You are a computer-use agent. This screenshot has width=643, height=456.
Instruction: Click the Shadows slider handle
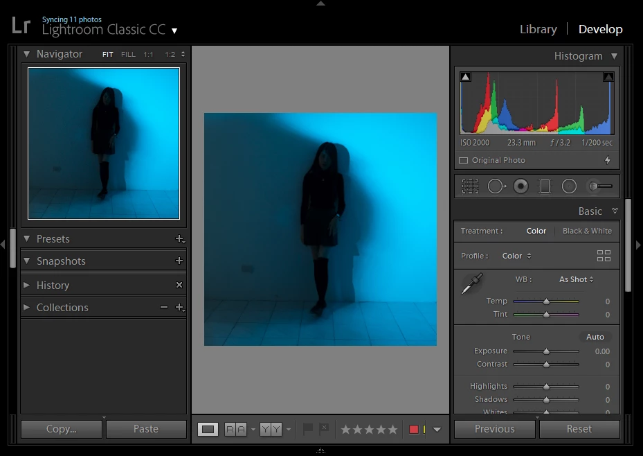coord(546,400)
